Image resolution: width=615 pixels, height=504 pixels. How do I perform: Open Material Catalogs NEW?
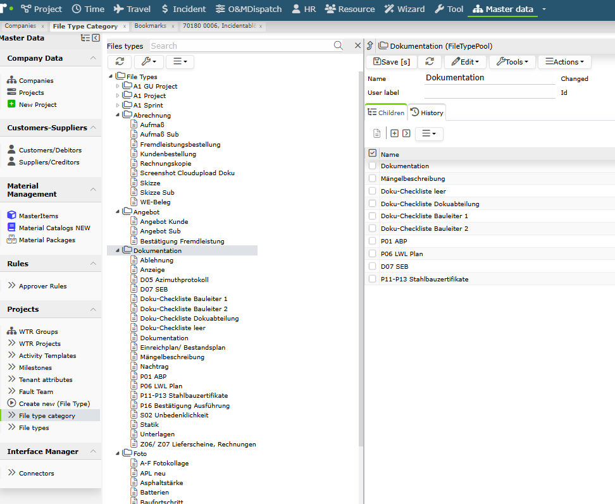[49, 228]
